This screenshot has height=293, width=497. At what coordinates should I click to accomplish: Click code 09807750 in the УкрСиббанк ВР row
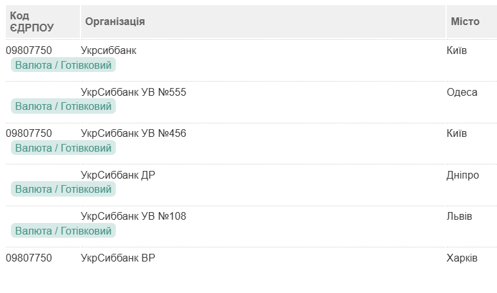coord(29,258)
